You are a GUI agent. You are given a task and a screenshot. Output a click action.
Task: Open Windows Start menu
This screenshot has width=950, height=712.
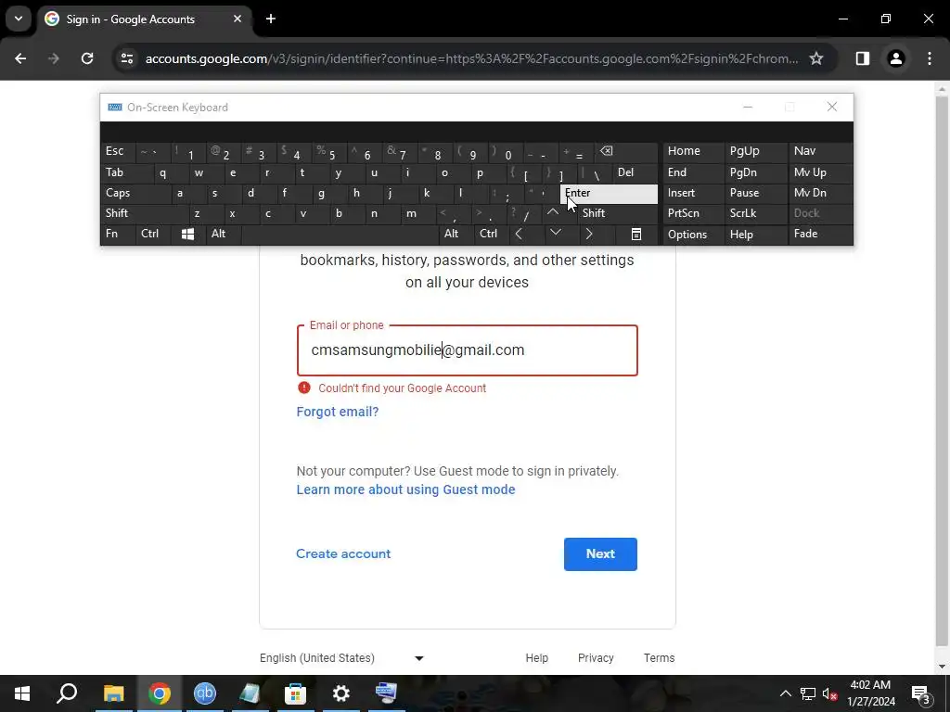[x=22, y=693]
